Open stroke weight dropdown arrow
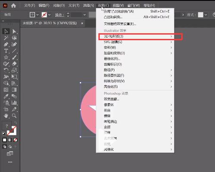215x172 pixels. pyautogui.click(x=85, y=15)
